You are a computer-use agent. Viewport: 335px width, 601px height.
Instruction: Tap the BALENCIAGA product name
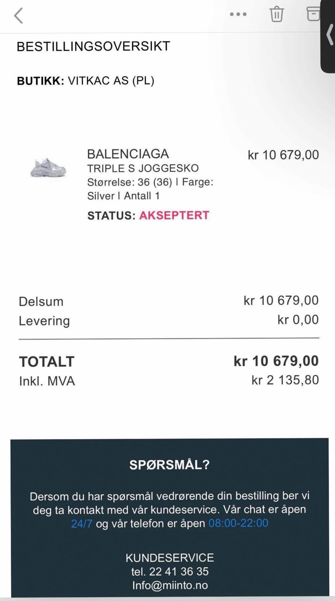(x=128, y=154)
